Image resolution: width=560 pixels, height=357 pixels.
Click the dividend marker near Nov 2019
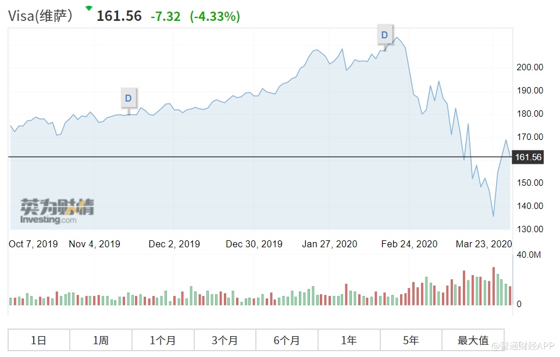click(x=129, y=98)
